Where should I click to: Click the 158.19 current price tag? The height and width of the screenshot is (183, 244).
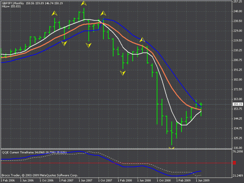click(238, 104)
